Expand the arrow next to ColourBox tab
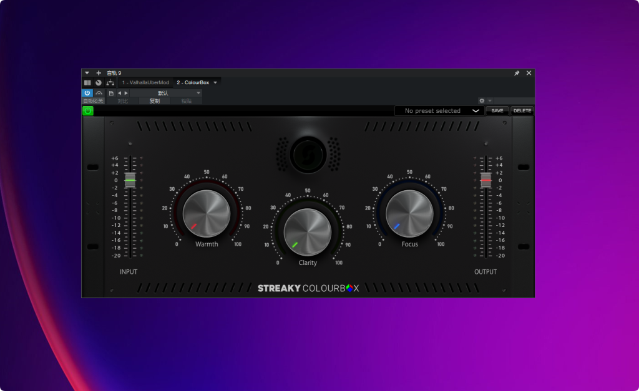 tap(215, 83)
